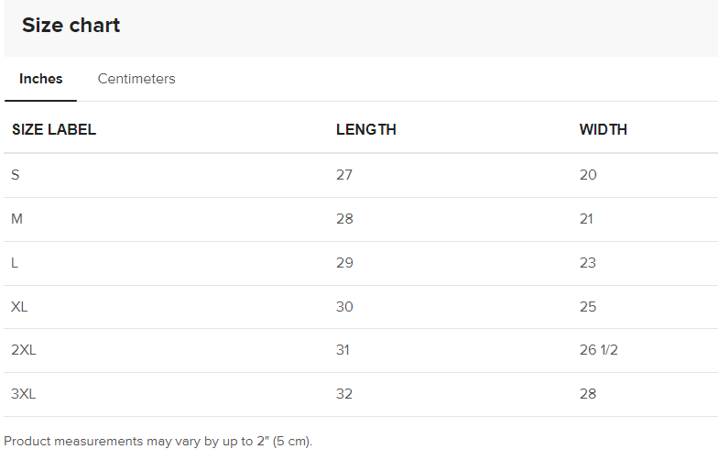
Task: Click the SIZE LABEL column header
Action: tap(54, 130)
